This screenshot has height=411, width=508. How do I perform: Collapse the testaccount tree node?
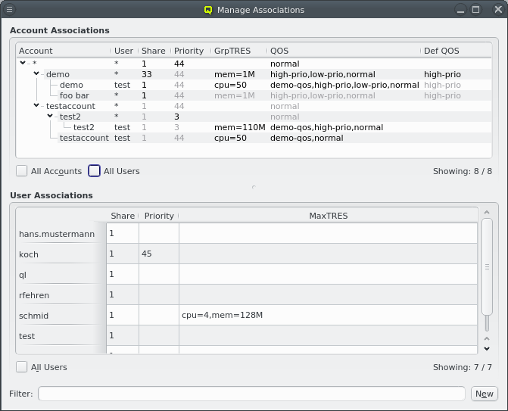[36, 105]
